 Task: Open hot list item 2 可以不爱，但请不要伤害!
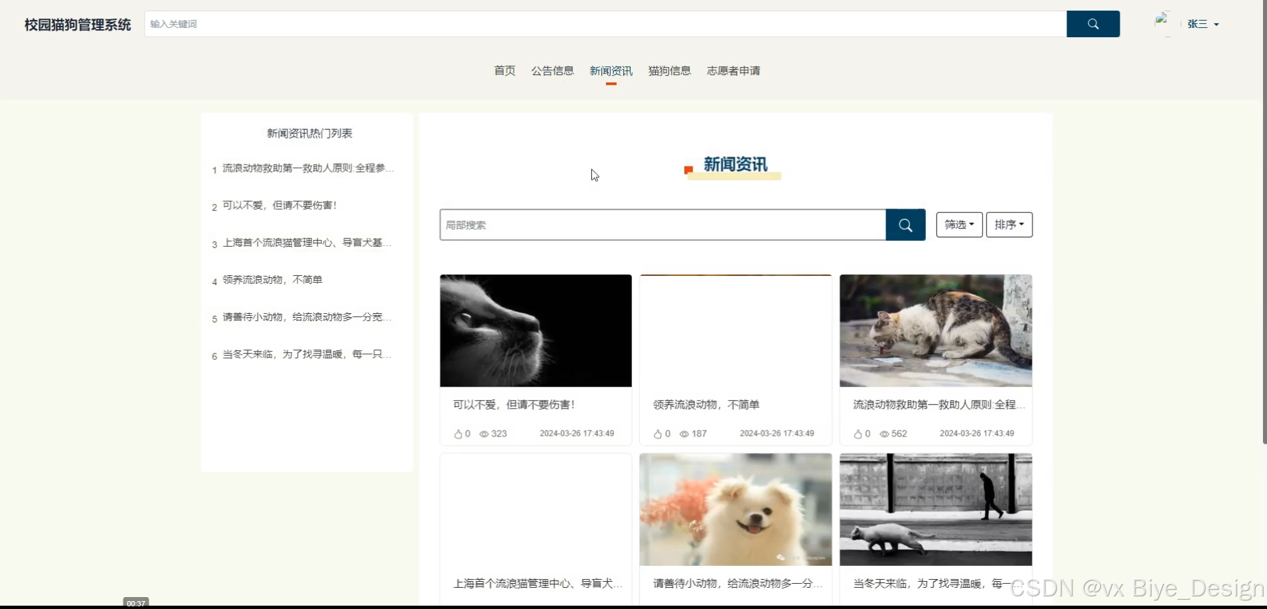click(x=279, y=206)
